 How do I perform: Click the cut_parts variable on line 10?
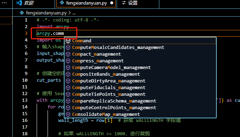point(49,80)
